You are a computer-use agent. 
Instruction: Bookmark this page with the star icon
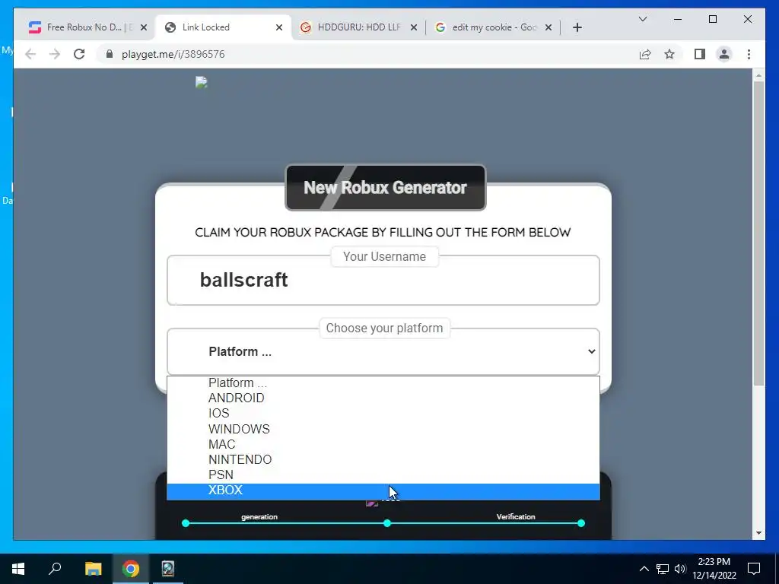pyautogui.click(x=669, y=54)
